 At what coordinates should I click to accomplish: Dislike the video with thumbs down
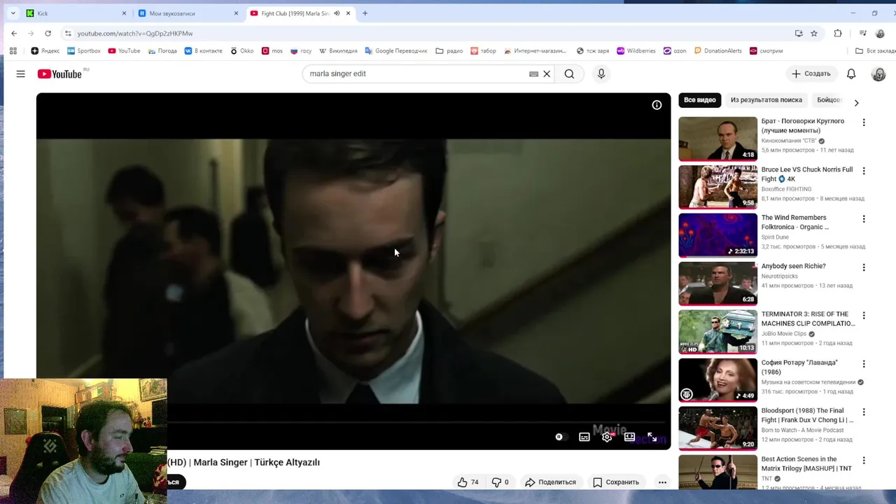point(500,482)
